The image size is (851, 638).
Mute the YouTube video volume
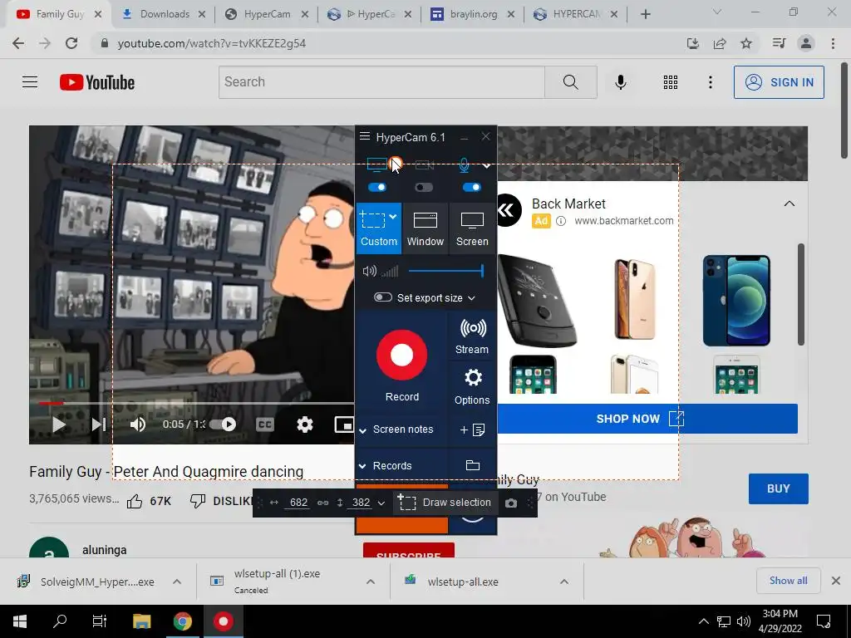(x=138, y=425)
